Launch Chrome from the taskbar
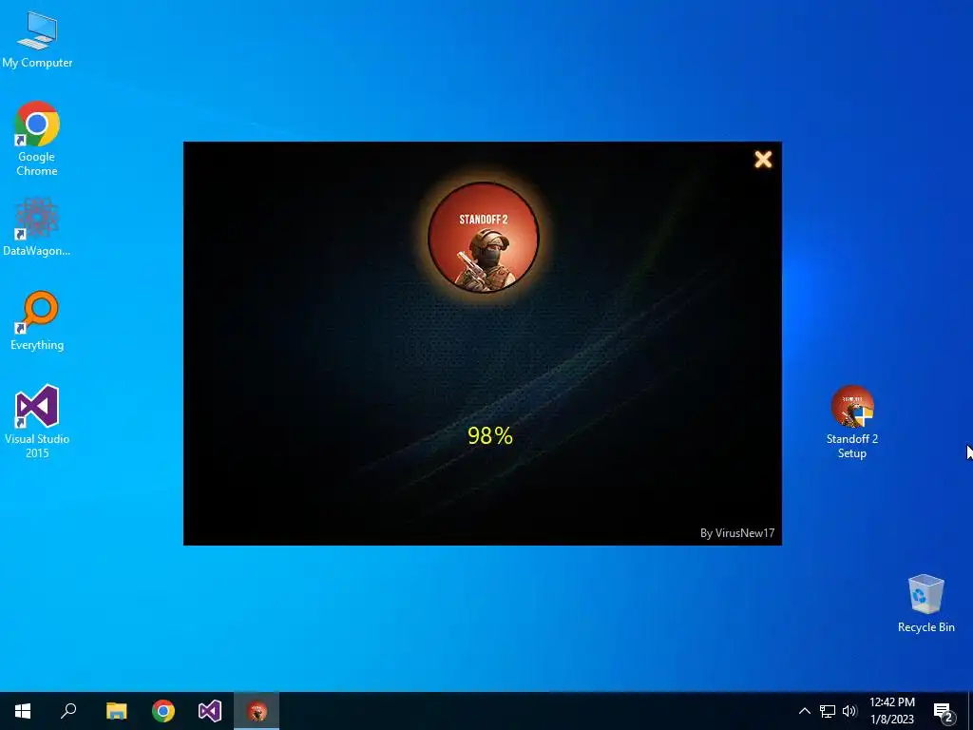This screenshot has width=973, height=730. pos(163,711)
